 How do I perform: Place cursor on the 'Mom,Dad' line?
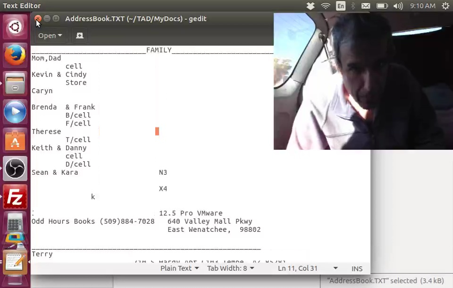[x=46, y=58]
